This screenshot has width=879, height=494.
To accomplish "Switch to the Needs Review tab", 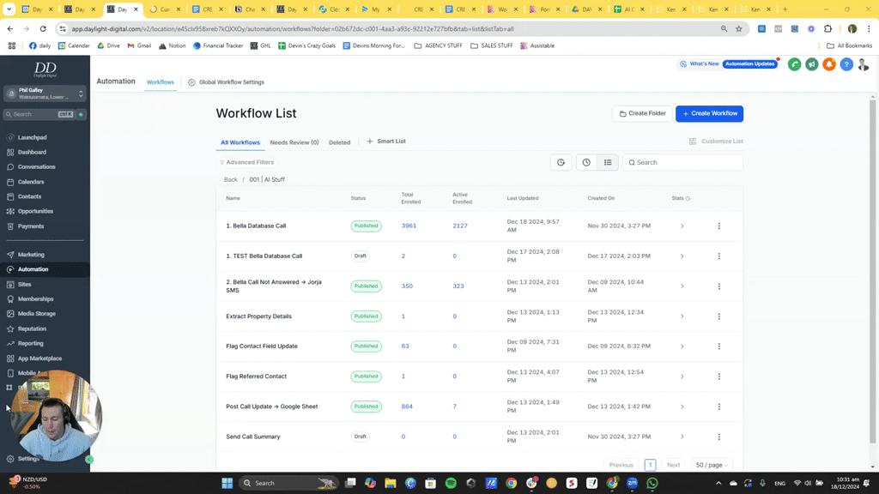I will [294, 142].
